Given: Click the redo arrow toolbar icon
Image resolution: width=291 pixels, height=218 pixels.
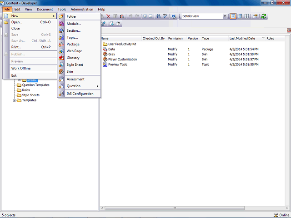Looking at the screenshot, I should point(137,16).
